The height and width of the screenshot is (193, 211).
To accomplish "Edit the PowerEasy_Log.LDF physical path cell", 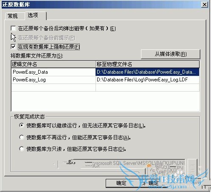I will pyautogui.click(x=147, y=80).
